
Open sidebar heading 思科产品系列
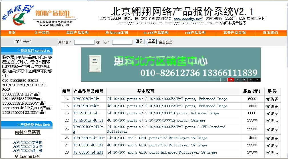click(28, 132)
